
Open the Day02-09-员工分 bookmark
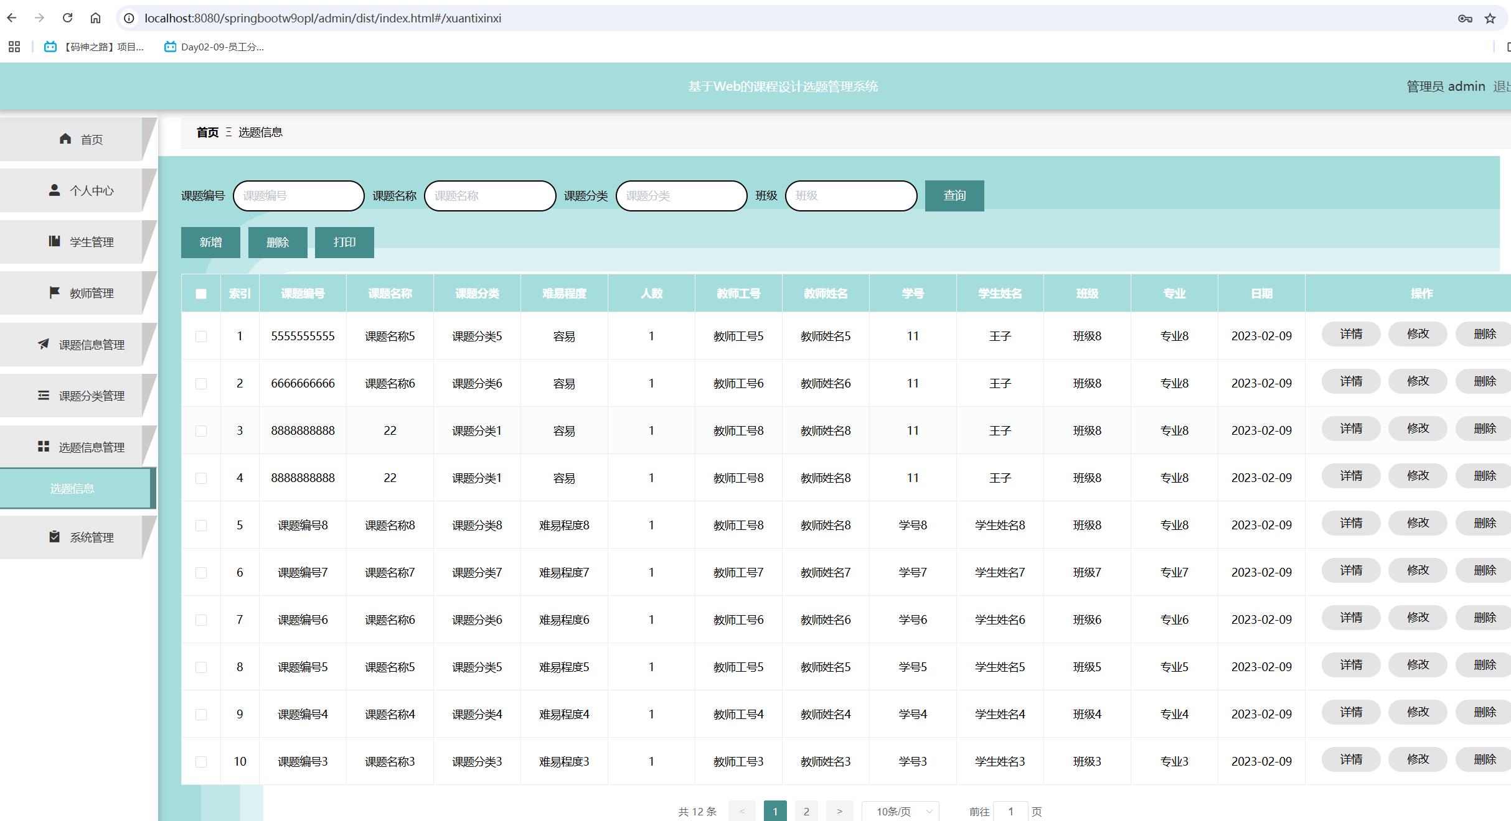pyautogui.click(x=214, y=47)
